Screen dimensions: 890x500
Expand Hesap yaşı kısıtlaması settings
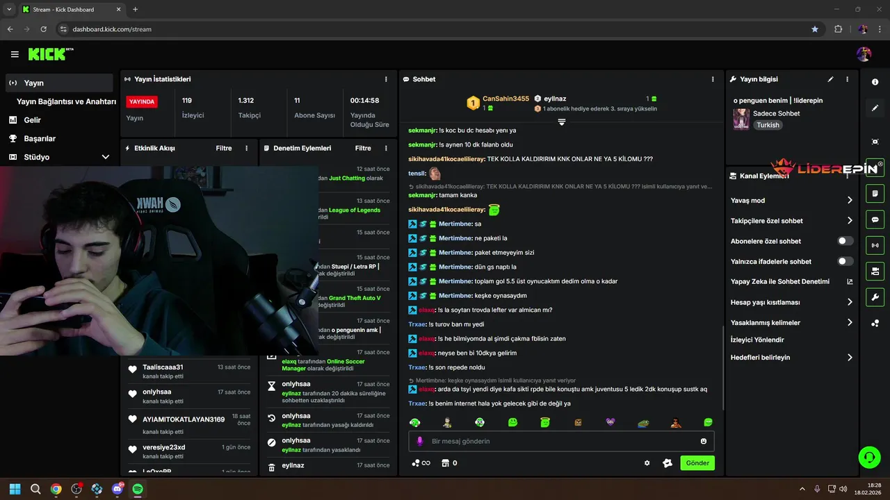tap(850, 302)
